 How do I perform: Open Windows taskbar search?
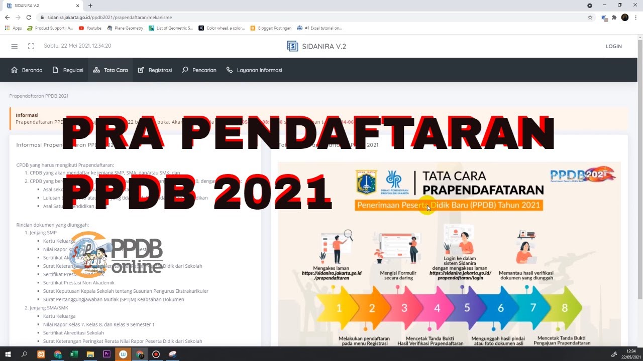tap(24, 354)
